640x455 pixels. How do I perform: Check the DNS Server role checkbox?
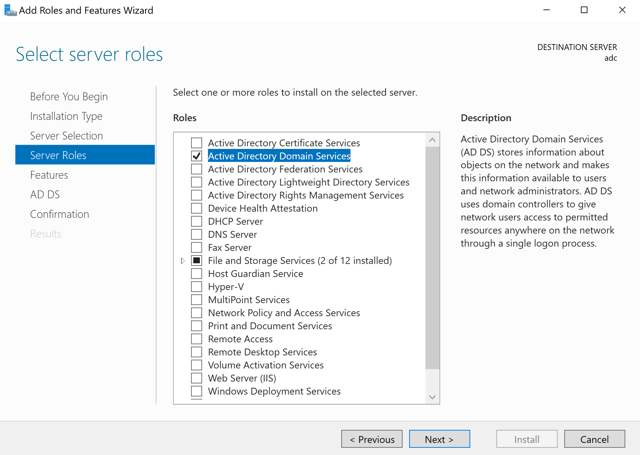[x=197, y=235]
